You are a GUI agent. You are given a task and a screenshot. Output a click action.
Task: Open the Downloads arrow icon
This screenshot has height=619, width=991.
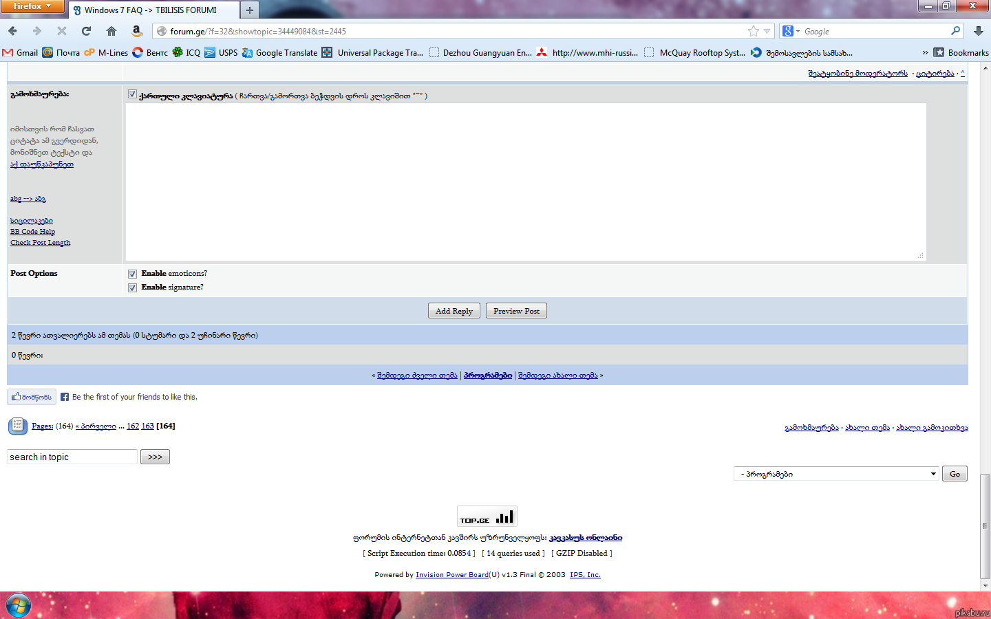pyautogui.click(x=979, y=31)
